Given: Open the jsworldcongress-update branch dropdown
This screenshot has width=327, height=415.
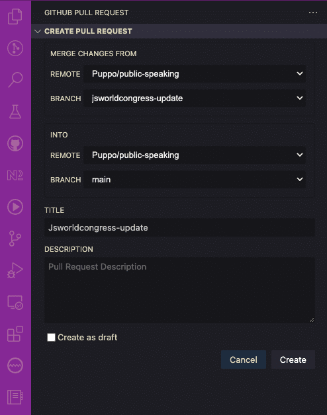Looking at the screenshot, I should tap(195, 98).
